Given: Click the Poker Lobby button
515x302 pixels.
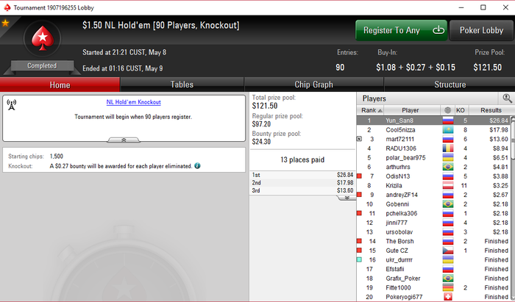Looking at the screenshot, I should coord(481,30).
